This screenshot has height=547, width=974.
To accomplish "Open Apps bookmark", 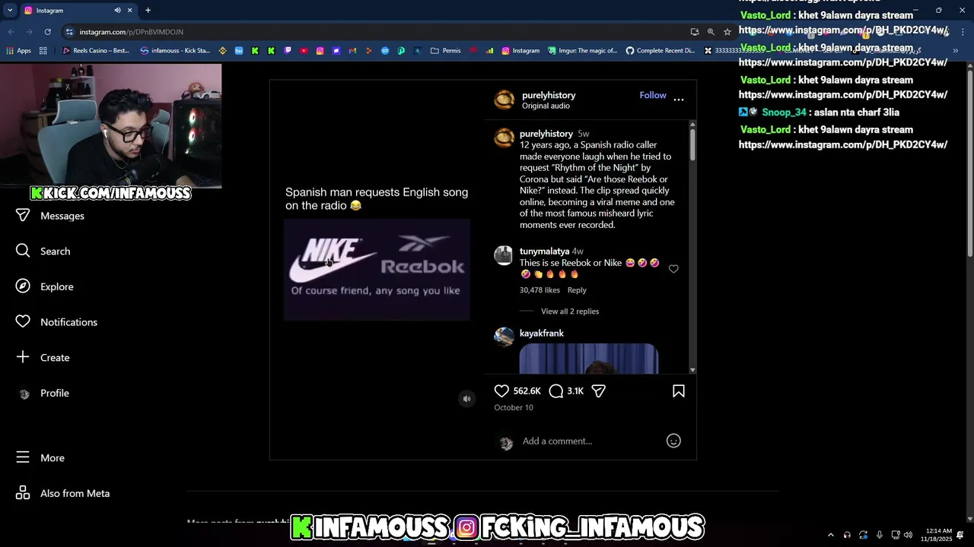I will 18,51.
